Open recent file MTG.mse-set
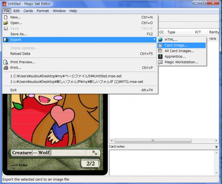The width and height of the screenshot is (222, 184). 80,82
